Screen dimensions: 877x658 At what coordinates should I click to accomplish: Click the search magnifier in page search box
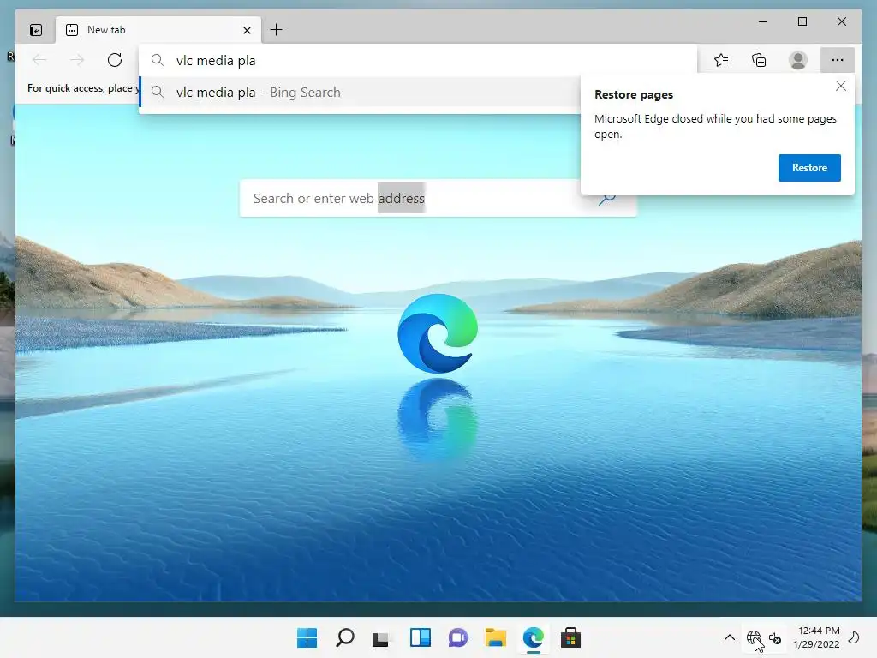coord(607,199)
